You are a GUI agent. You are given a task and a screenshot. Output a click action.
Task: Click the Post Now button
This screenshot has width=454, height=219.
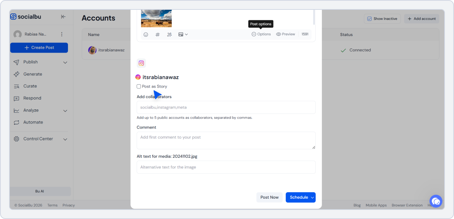(x=269, y=197)
